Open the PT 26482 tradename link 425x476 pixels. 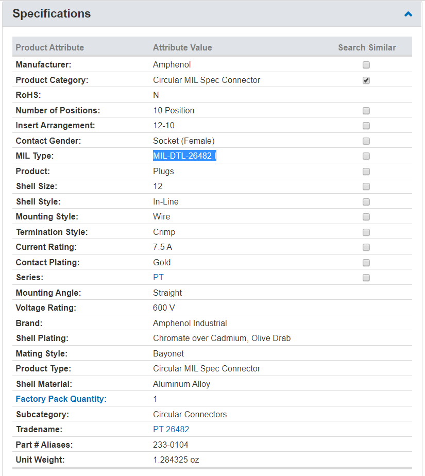(x=171, y=429)
